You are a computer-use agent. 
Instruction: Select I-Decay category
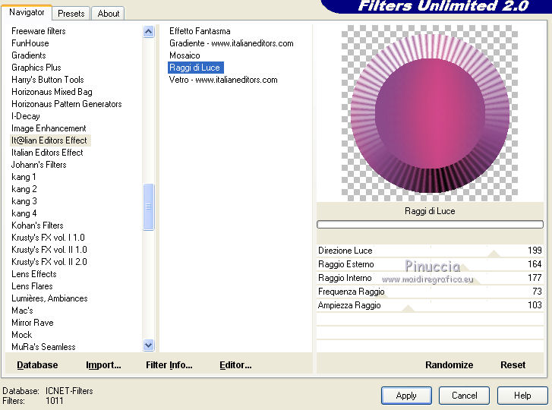coord(25,116)
